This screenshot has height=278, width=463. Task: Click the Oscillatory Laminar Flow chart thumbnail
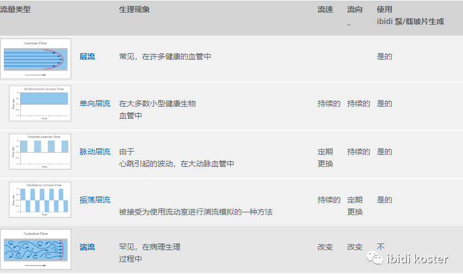(x=40, y=200)
